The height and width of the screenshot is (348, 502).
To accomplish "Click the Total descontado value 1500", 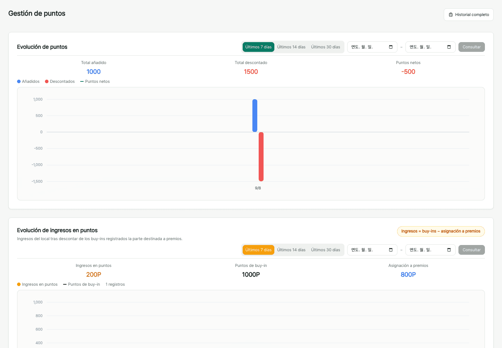I will click(251, 72).
